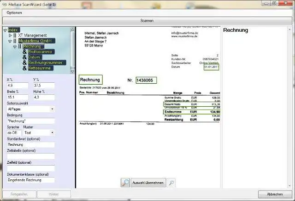
Task: Click the Endsumme 134,90 row box
Action: [x=192, y=112]
